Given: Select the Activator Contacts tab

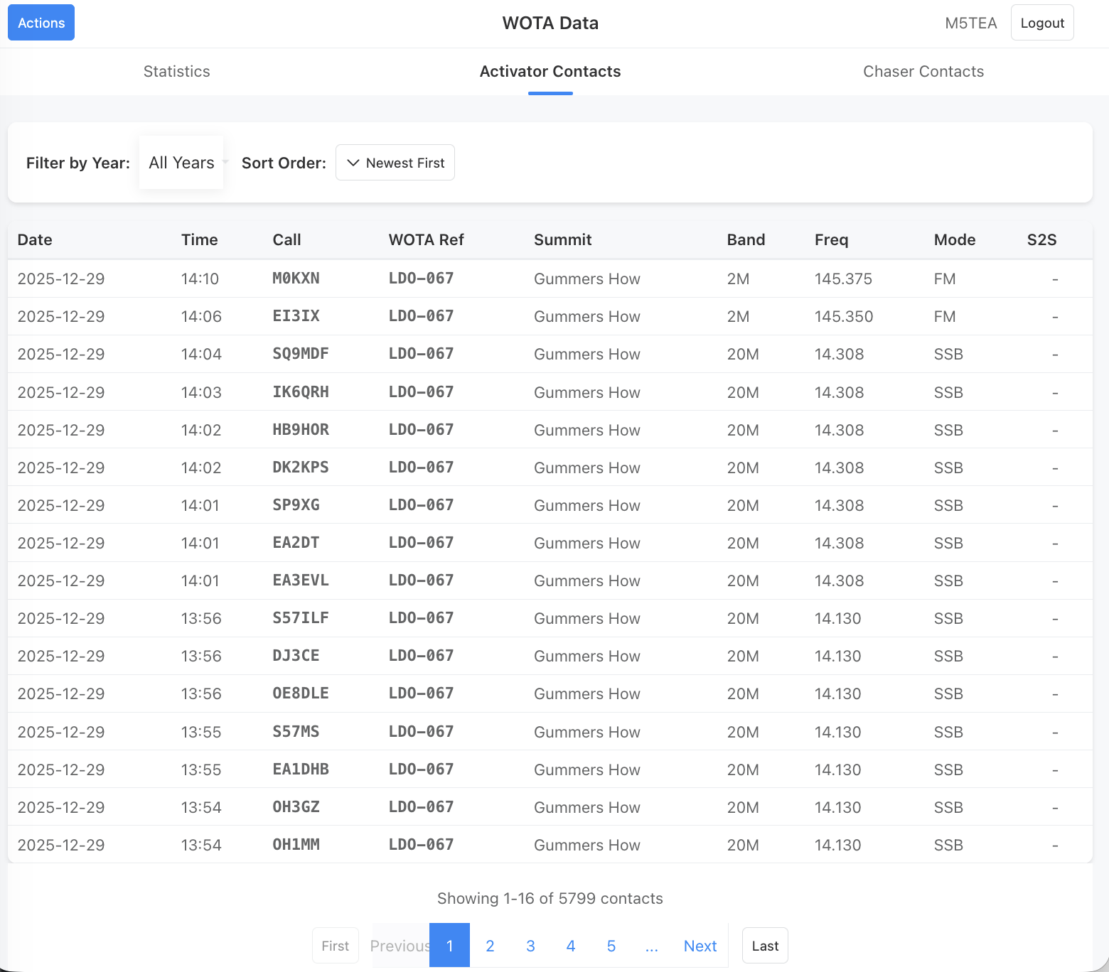Looking at the screenshot, I should [x=550, y=72].
